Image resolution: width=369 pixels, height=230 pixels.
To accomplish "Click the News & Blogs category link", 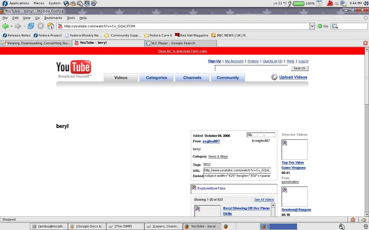I will [218, 157].
